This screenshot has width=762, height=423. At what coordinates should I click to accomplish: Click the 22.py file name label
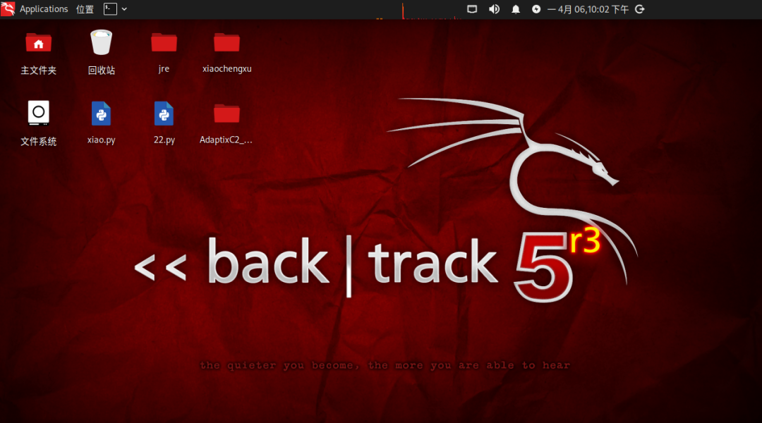(x=164, y=140)
